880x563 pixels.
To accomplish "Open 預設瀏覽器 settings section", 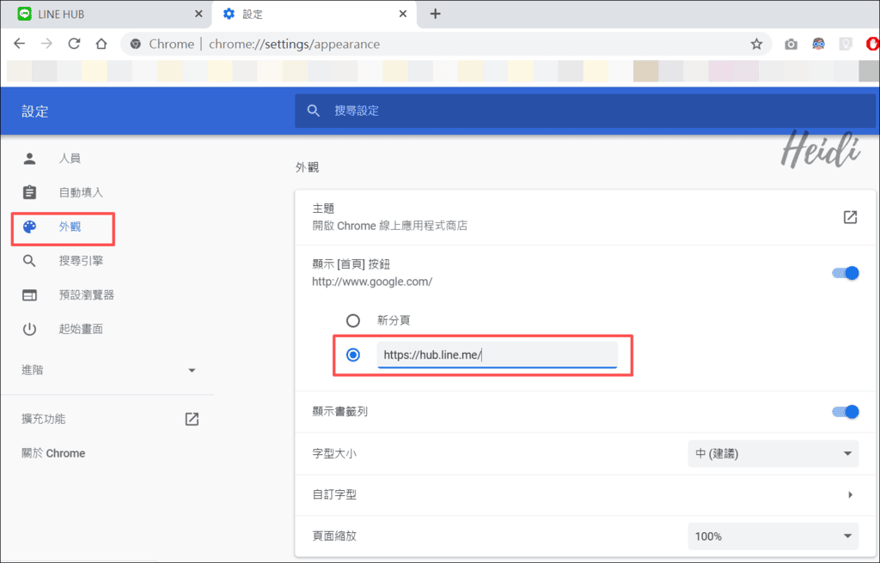I will (x=87, y=295).
